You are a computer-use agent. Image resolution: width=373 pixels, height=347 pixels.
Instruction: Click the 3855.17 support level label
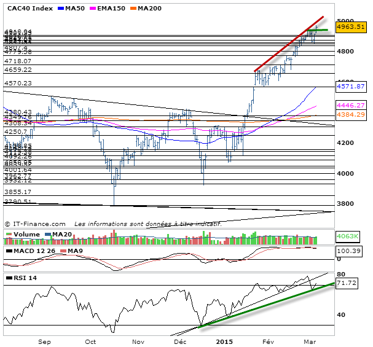[x=17, y=192]
